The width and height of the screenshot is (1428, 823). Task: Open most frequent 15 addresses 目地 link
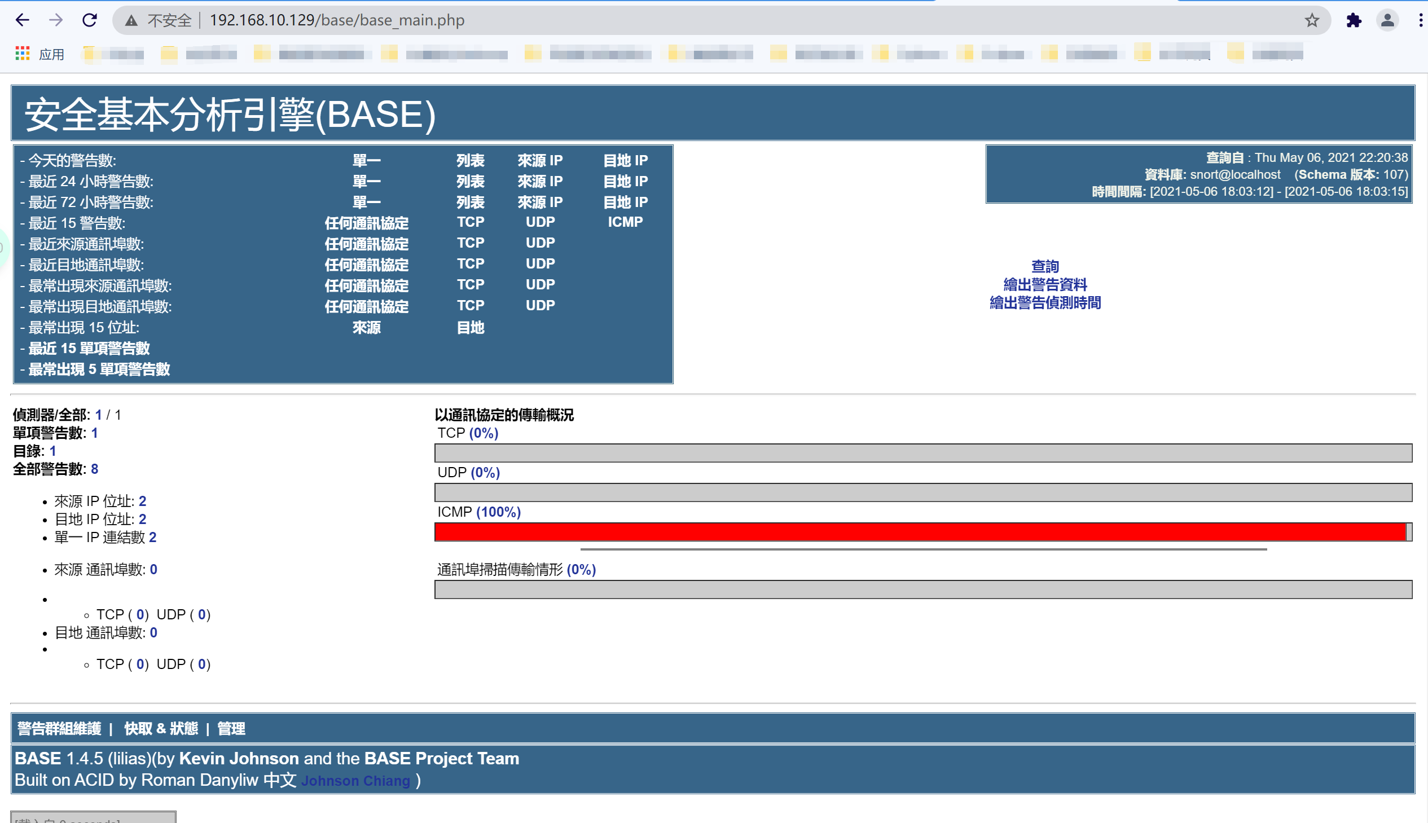(x=471, y=328)
